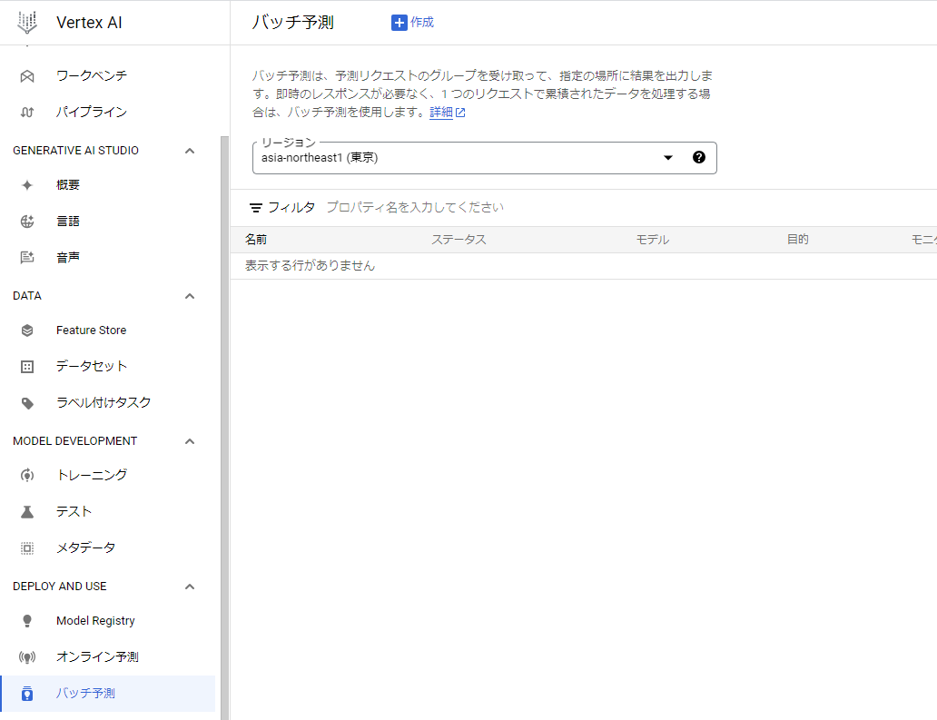
Task: Click the filter property name input
Action: 415,207
